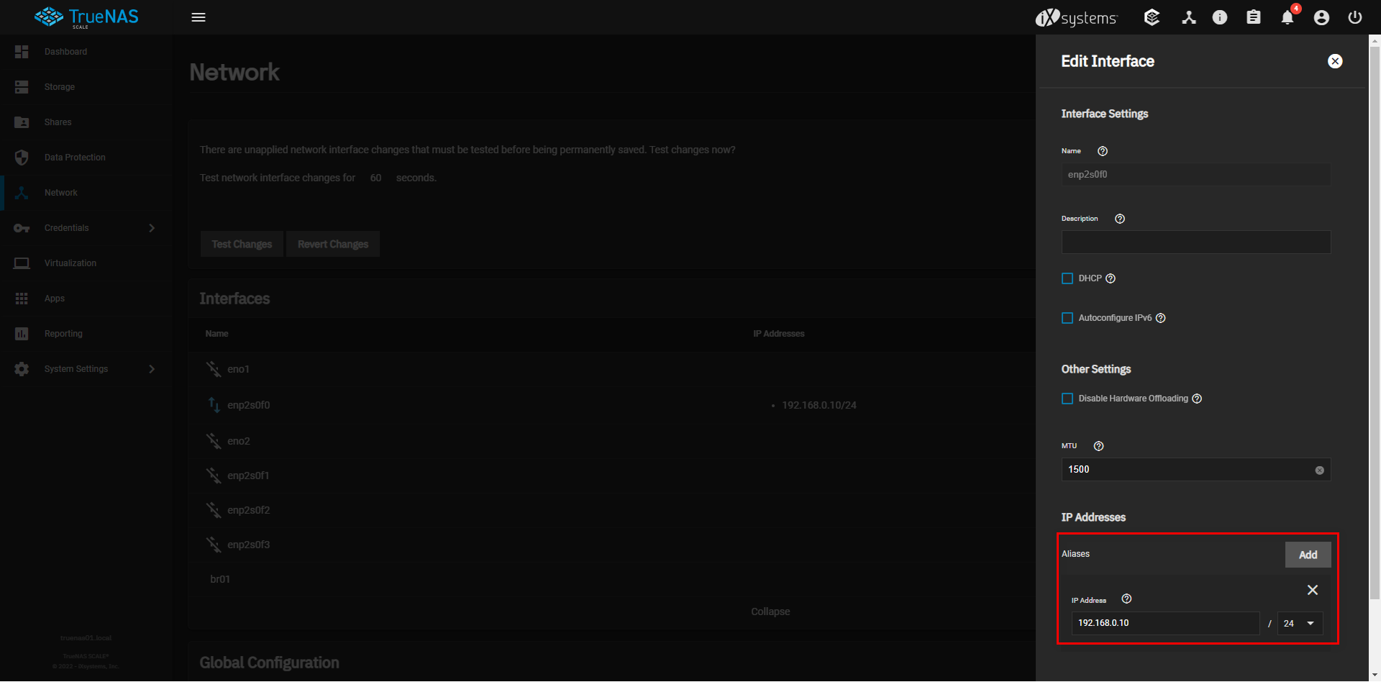Click the eno1 interface status icon
Image resolution: width=1381 pixels, height=682 pixels.
[x=214, y=369]
